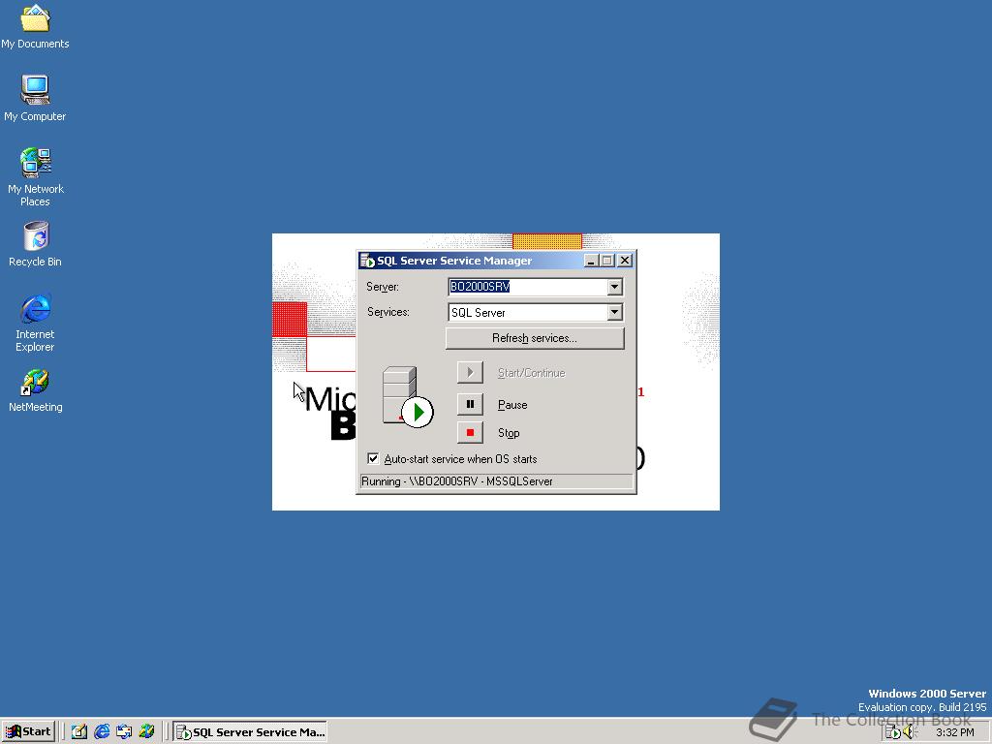Image resolution: width=992 pixels, height=744 pixels.
Task: Click the Start/Continue play icon button
Action: pos(470,373)
